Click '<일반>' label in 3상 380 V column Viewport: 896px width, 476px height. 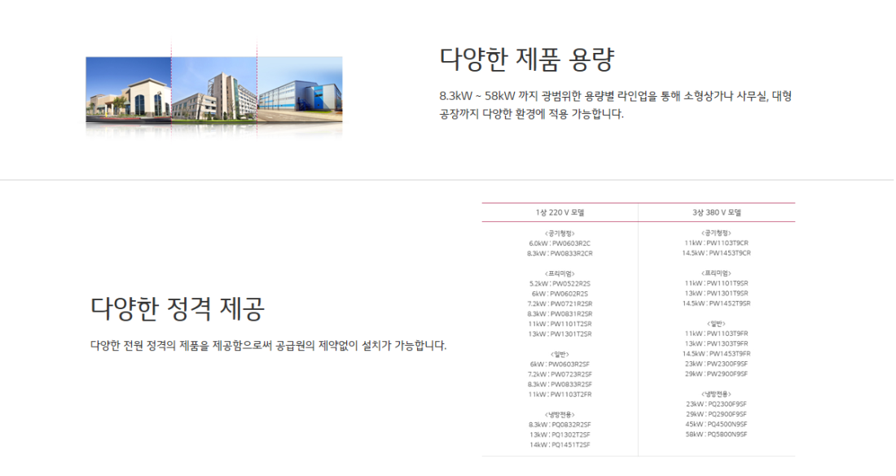[717, 324]
